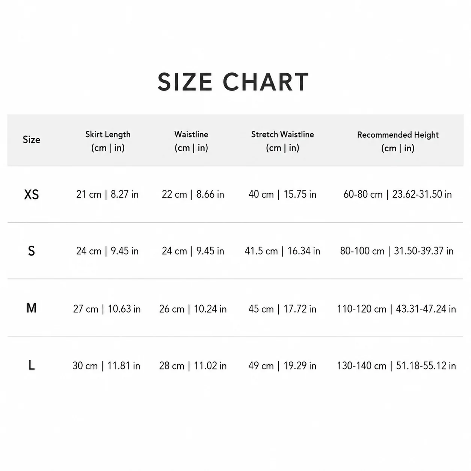The width and height of the screenshot is (471, 471).
Task: Click the M size row label
Action: point(32,308)
